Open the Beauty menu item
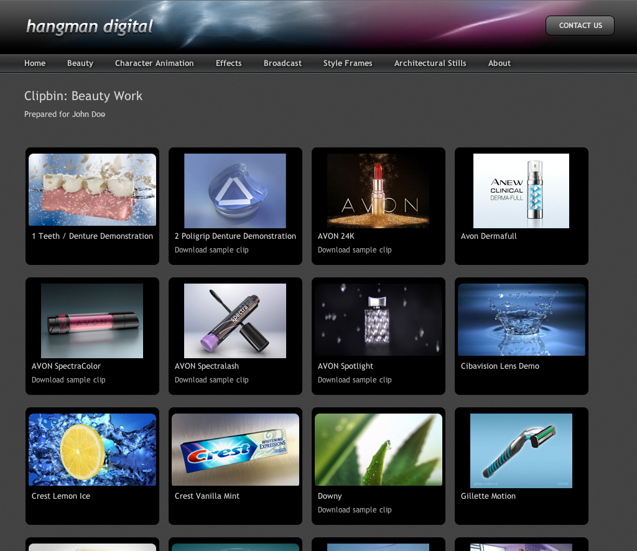Screen dimensions: 637x551 pos(80,63)
